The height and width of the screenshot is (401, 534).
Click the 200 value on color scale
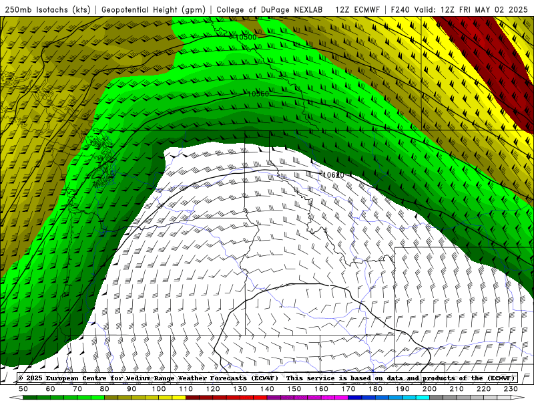coord(429,389)
